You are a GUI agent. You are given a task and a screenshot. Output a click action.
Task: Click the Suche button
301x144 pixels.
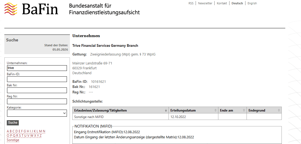click(x=13, y=123)
